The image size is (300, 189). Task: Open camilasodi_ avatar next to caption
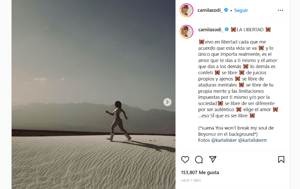186,31
